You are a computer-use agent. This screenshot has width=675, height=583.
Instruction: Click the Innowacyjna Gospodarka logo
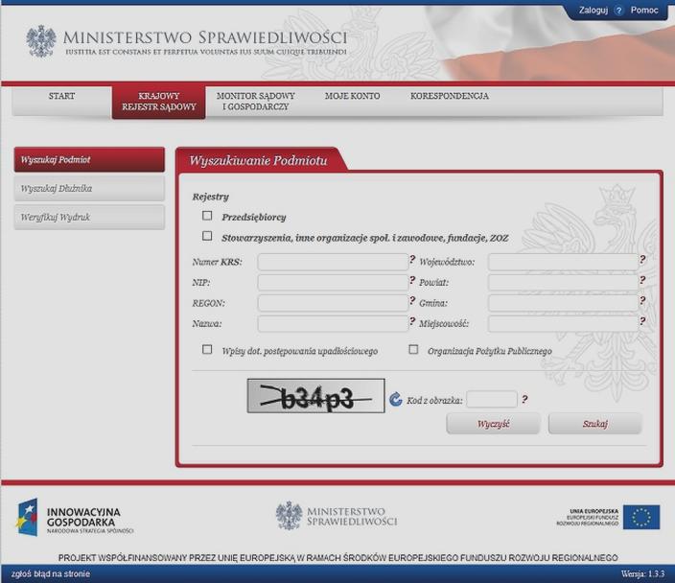pyautogui.click(x=76, y=517)
